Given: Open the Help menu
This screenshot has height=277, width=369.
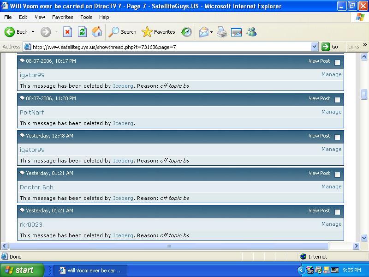Looking at the screenshot, I should pos(104,17).
